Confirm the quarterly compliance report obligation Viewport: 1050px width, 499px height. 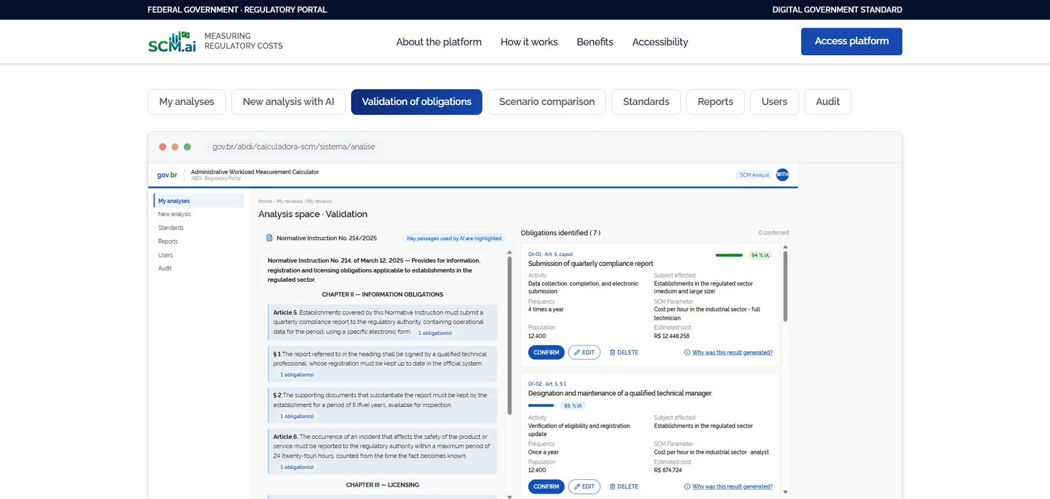546,353
